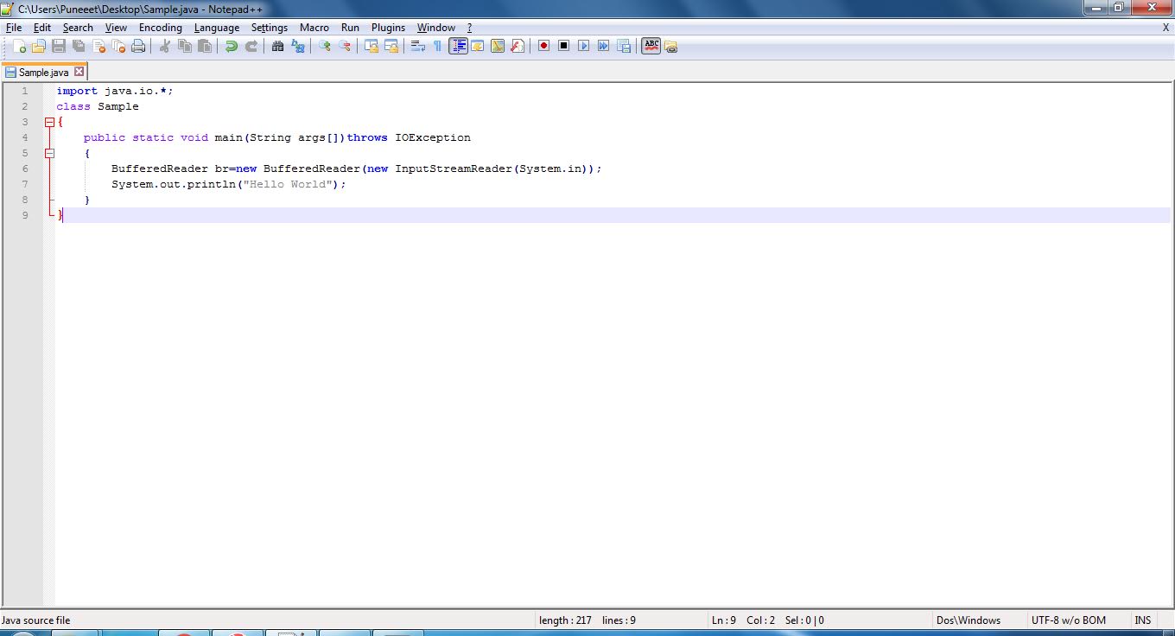The width and height of the screenshot is (1175, 636).
Task: Collapse the class fold marker on line 3
Action: pyautogui.click(x=49, y=122)
